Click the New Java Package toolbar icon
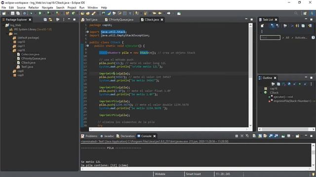316x177 pixels. click(x=67, y=13)
